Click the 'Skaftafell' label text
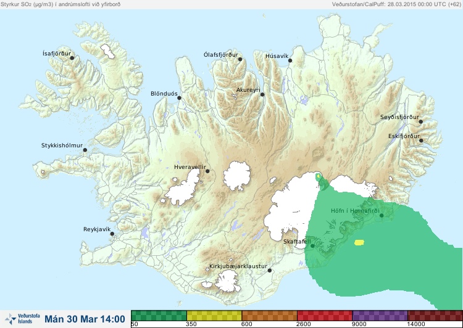 (297, 242)
